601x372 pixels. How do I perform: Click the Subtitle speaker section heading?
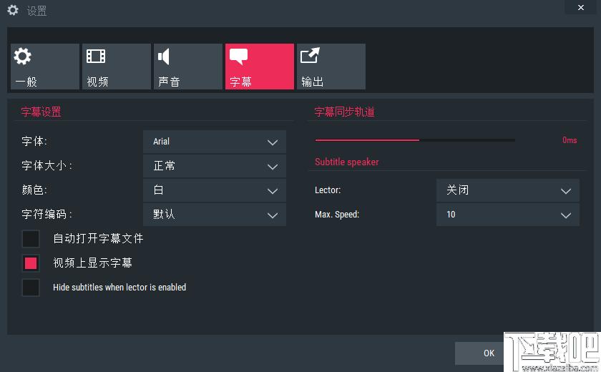(346, 162)
